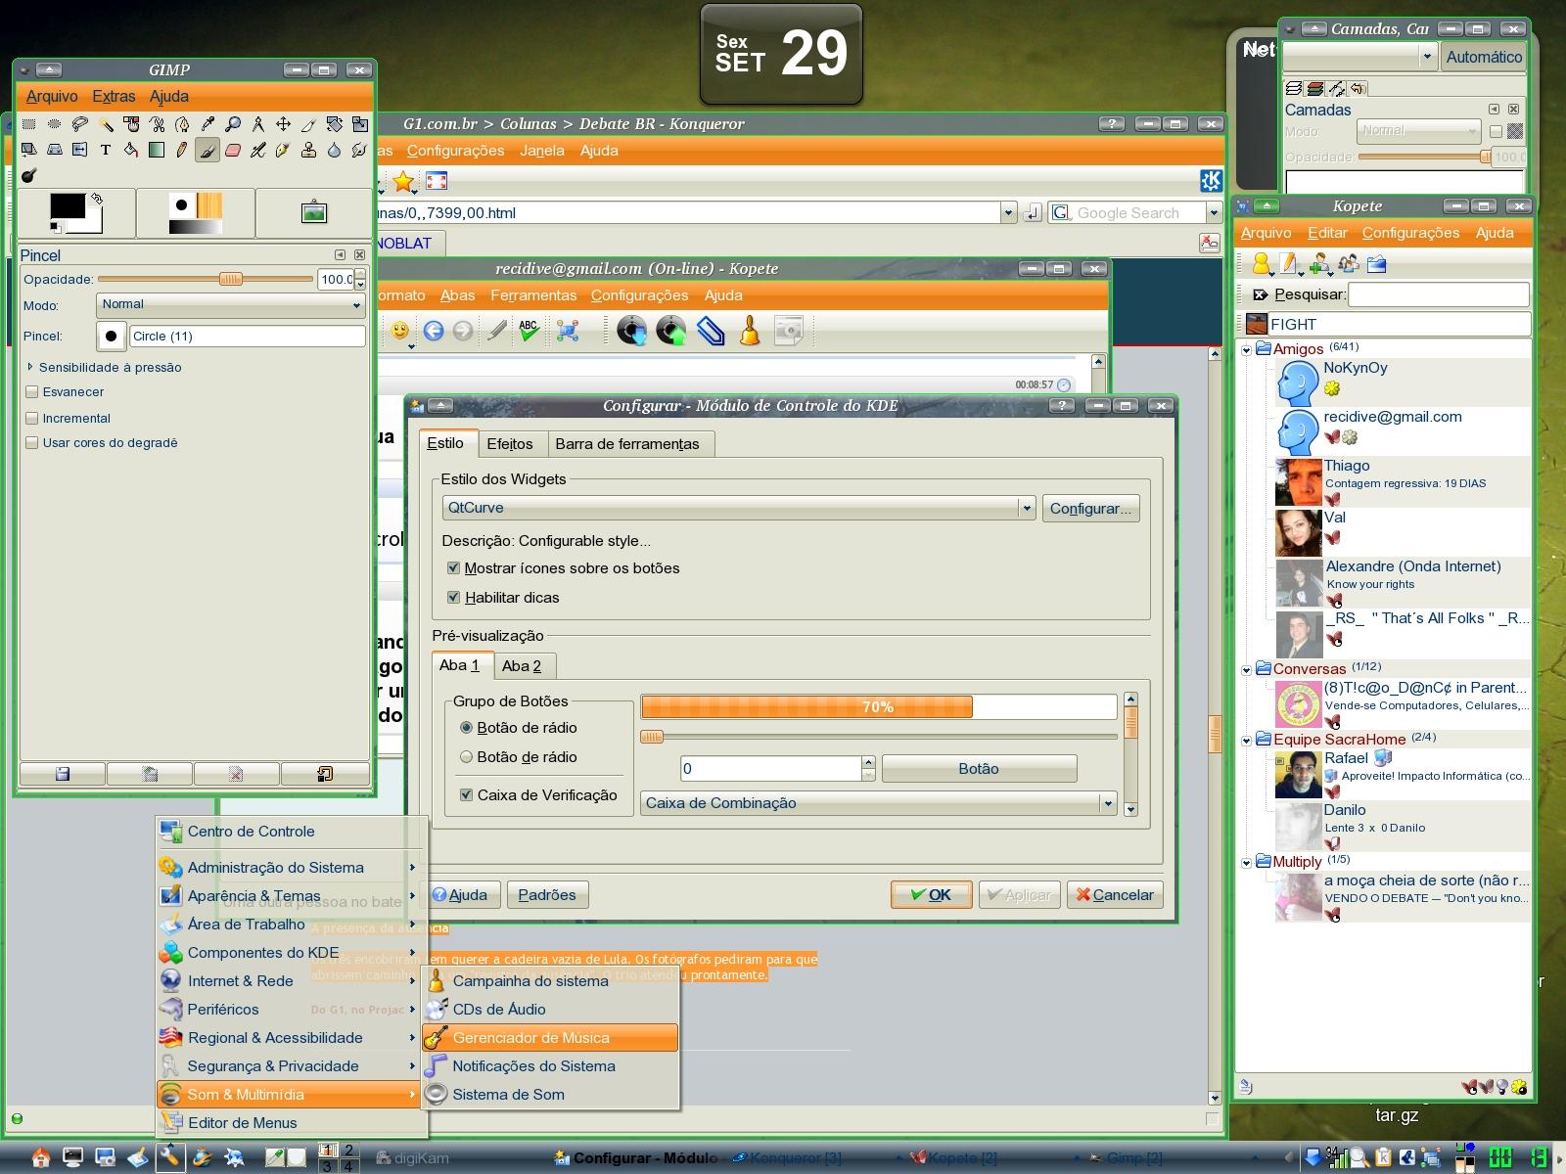The image size is (1566, 1174).
Task: Click the Automático button in Camadas dialog
Action: tap(1484, 57)
